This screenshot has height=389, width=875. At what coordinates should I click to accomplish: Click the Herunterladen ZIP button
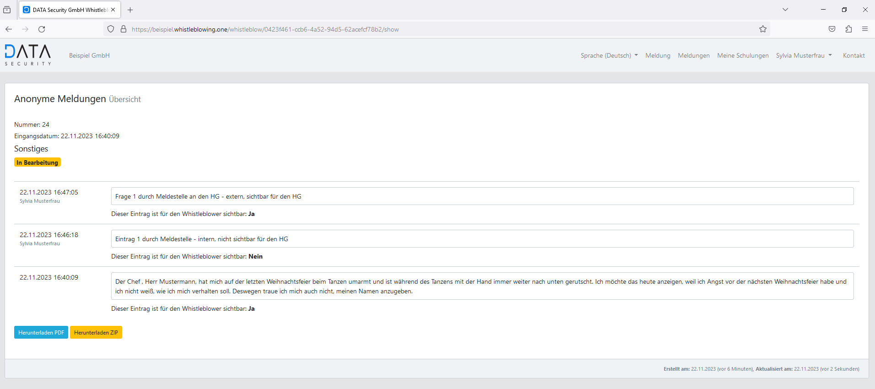[96, 332]
